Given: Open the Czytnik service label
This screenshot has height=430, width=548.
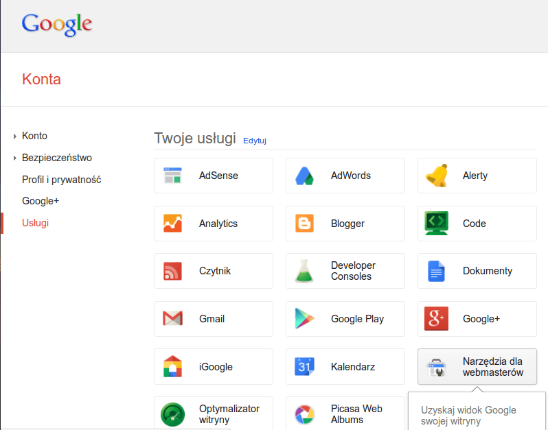Looking at the screenshot, I should pos(215,271).
